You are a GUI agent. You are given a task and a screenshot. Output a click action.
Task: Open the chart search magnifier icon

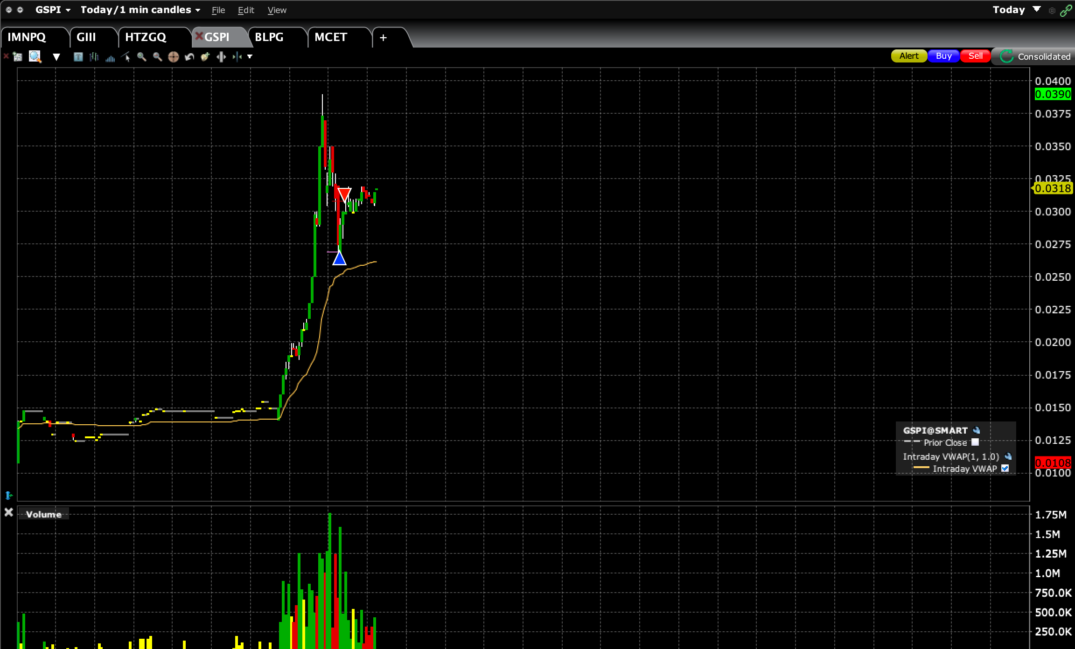(35, 57)
